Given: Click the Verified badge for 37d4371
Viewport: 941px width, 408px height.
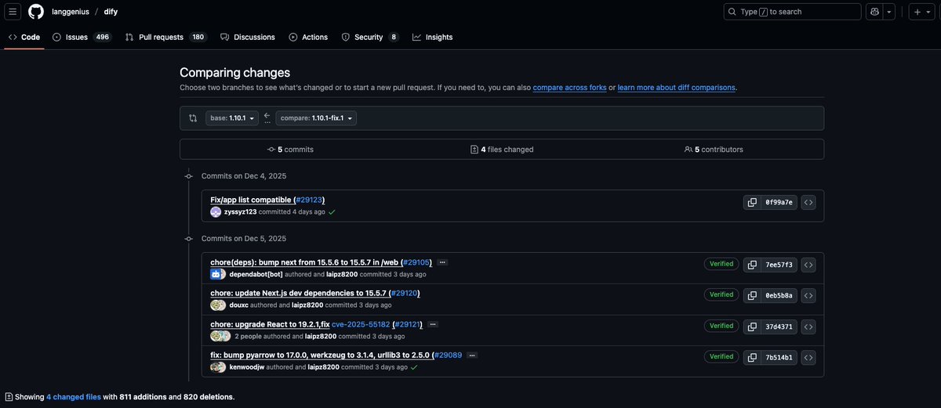Looking at the screenshot, I should (721, 326).
